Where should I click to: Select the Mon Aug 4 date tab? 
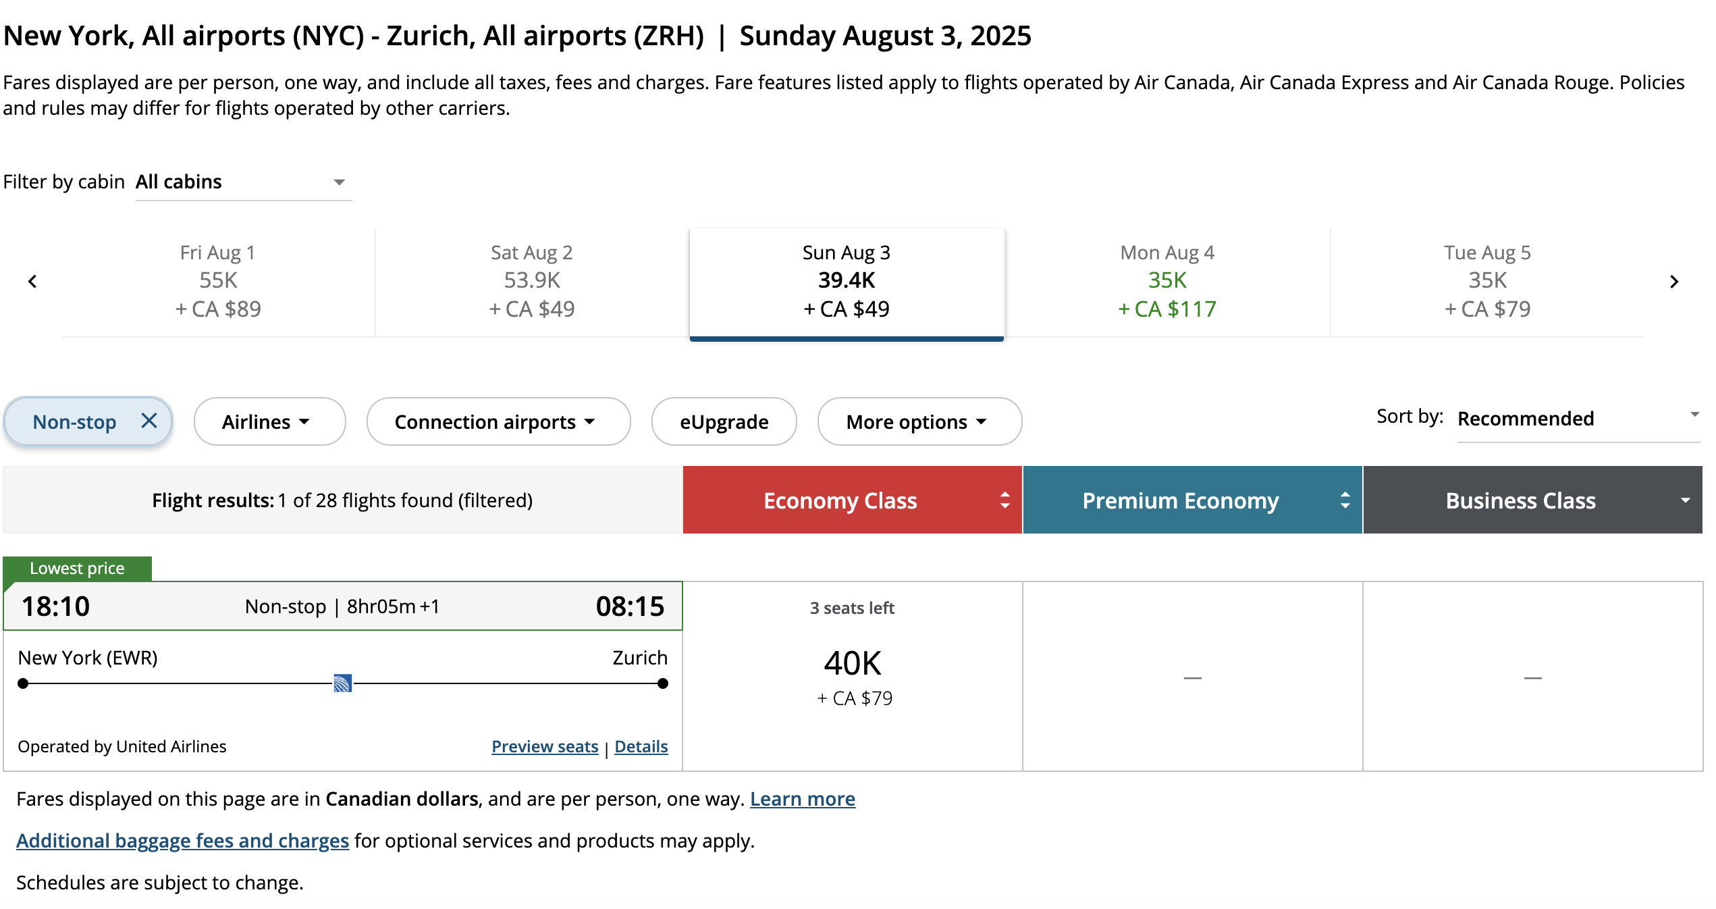coord(1167,282)
